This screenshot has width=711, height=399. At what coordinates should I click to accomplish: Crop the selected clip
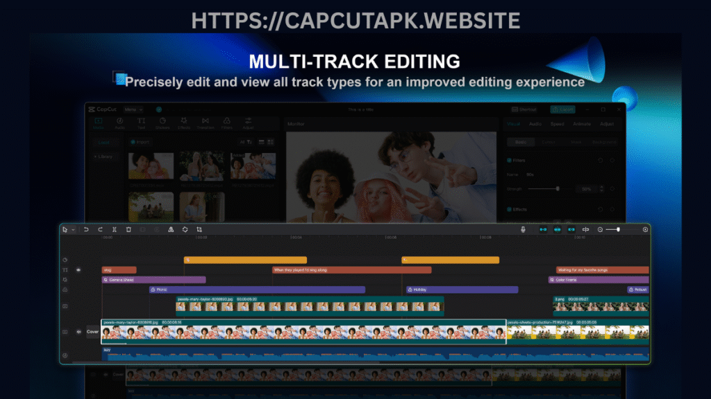pyautogui.click(x=199, y=230)
